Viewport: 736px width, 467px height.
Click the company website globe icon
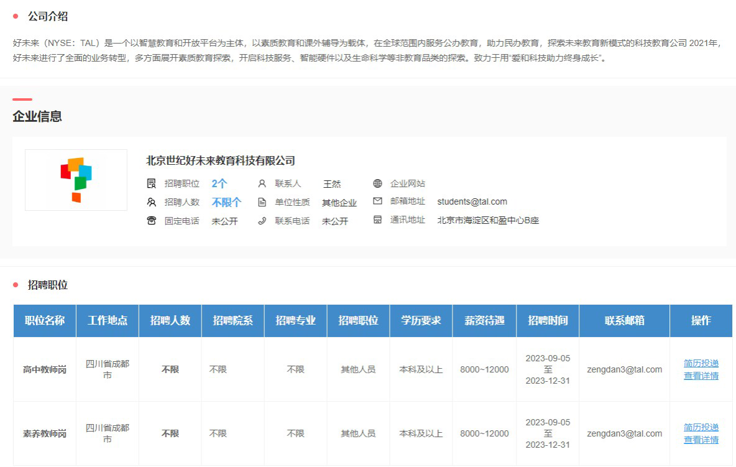tap(377, 183)
